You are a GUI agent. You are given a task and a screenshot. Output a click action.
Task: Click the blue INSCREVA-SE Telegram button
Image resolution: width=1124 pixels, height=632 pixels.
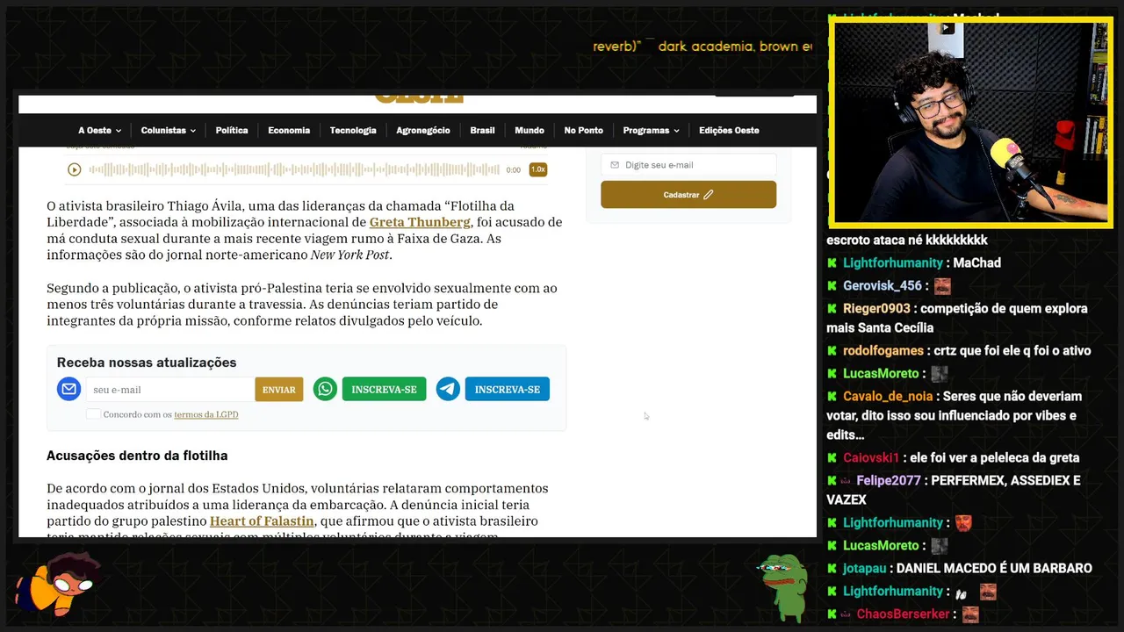pos(508,390)
